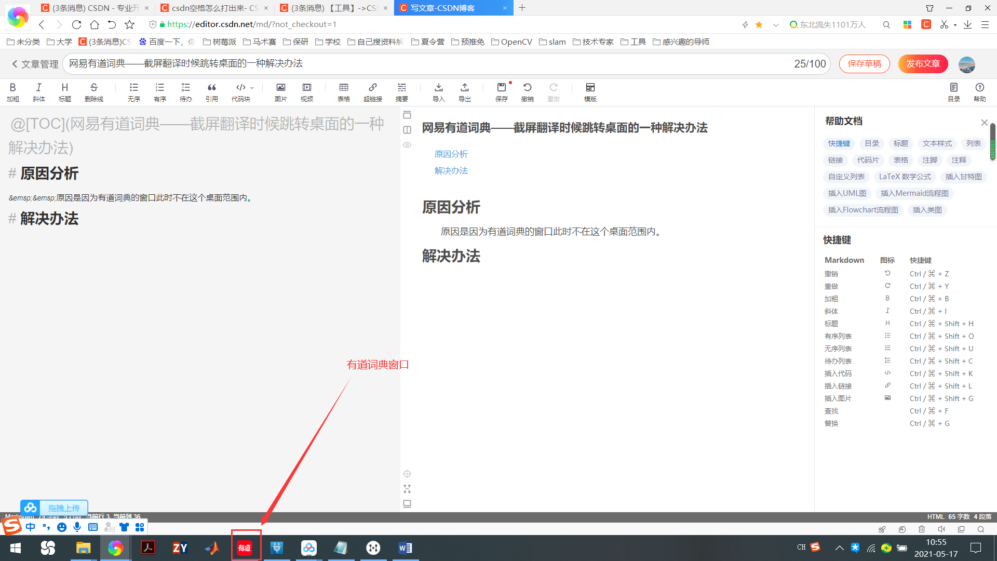Image resolution: width=997 pixels, height=561 pixels.
Task: Click the 保存草稿 (Save Draft) button
Action: pyautogui.click(x=864, y=64)
